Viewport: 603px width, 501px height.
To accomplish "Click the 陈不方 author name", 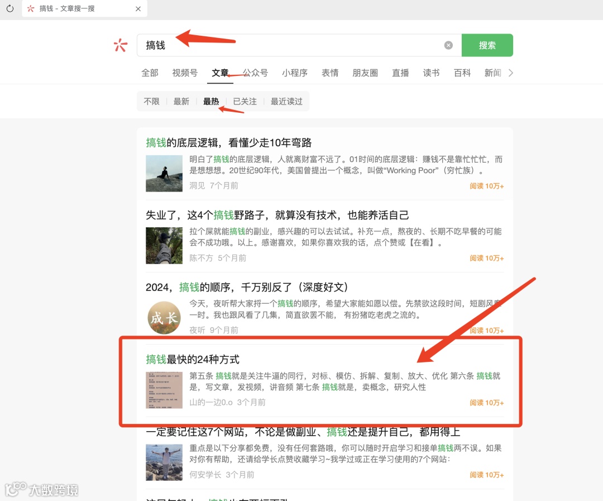I will [x=201, y=258].
